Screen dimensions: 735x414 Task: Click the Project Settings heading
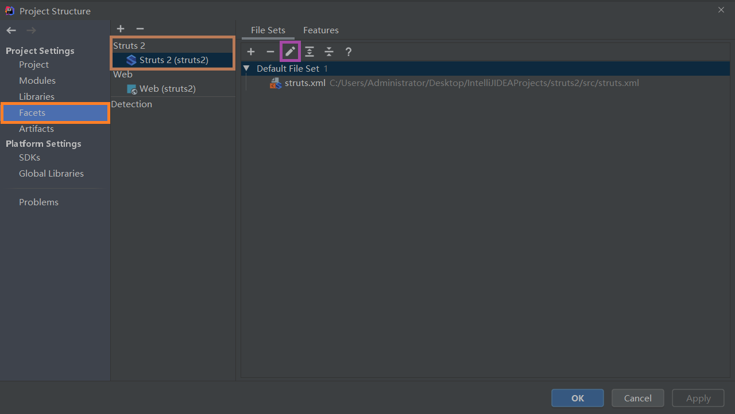coord(40,51)
